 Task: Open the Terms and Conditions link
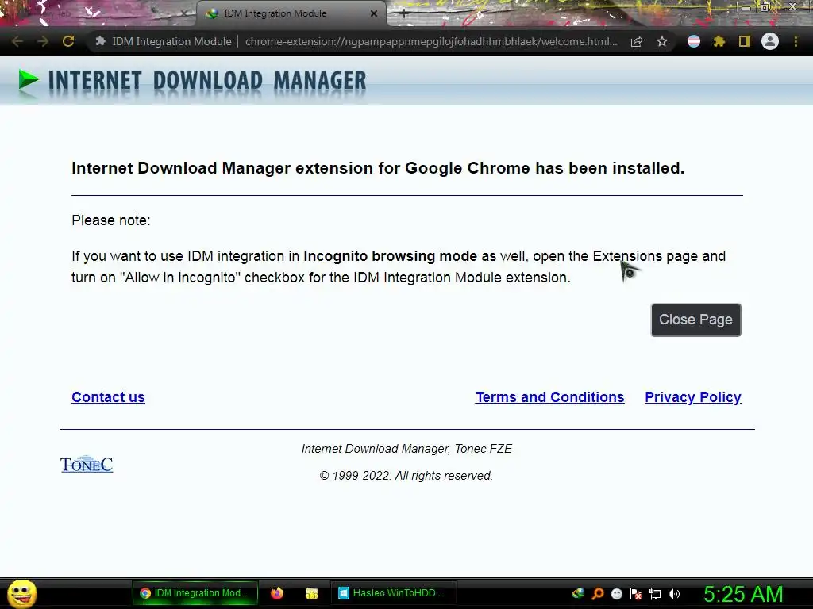(x=550, y=397)
